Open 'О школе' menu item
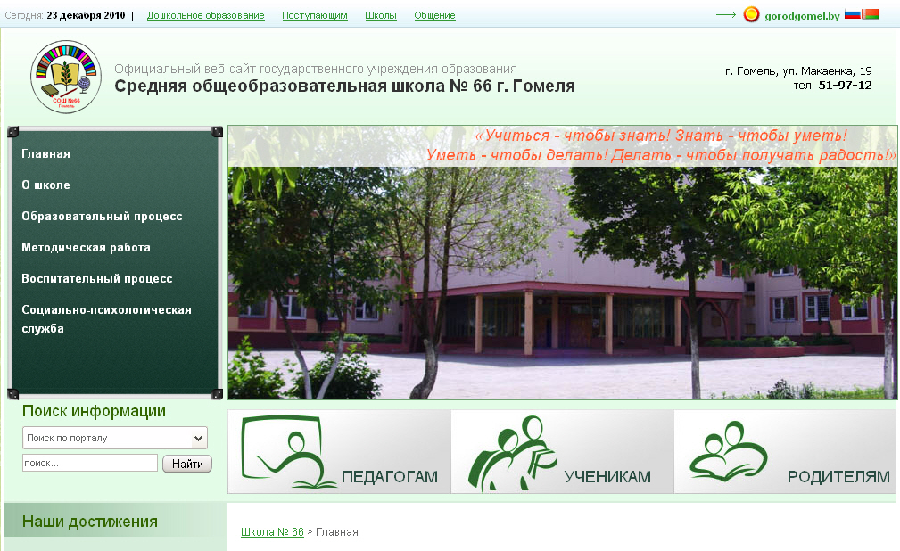The image size is (900, 551). tap(45, 185)
